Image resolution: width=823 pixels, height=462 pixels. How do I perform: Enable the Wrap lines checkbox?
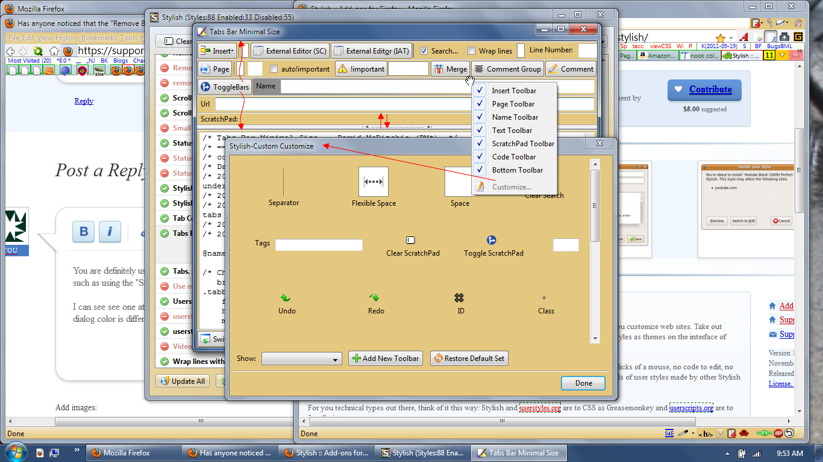472,51
